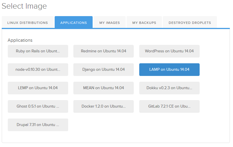This screenshot has height=147, width=233.
Task: Pick the Drupal 7.31 image
Action: tap(38, 125)
